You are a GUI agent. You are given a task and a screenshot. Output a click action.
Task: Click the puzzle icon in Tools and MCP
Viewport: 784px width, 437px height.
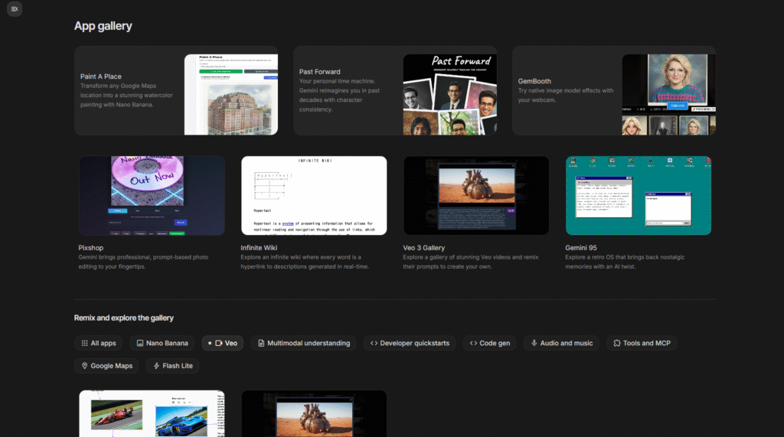[616, 344]
